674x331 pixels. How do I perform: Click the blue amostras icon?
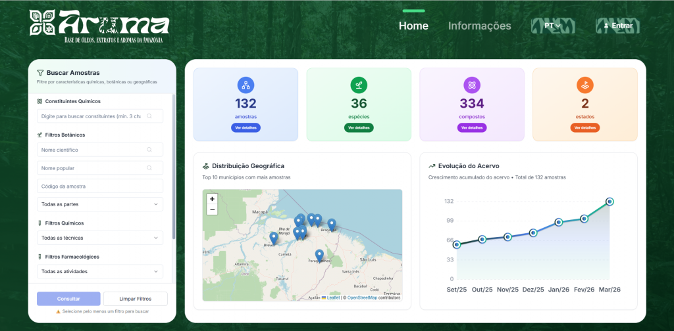point(246,85)
